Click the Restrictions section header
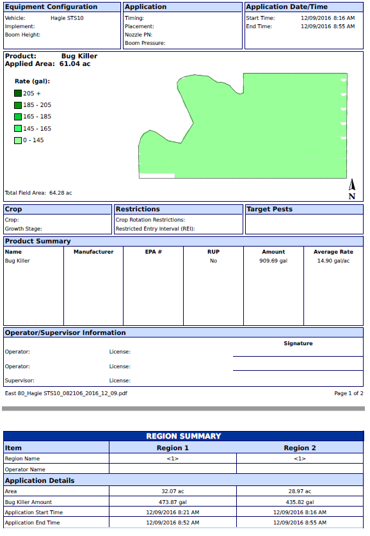370x536 pixels. pyautogui.click(x=179, y=209)
